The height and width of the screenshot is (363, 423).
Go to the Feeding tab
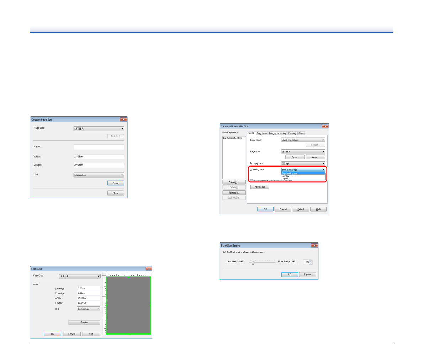click(x=292, y=133)
